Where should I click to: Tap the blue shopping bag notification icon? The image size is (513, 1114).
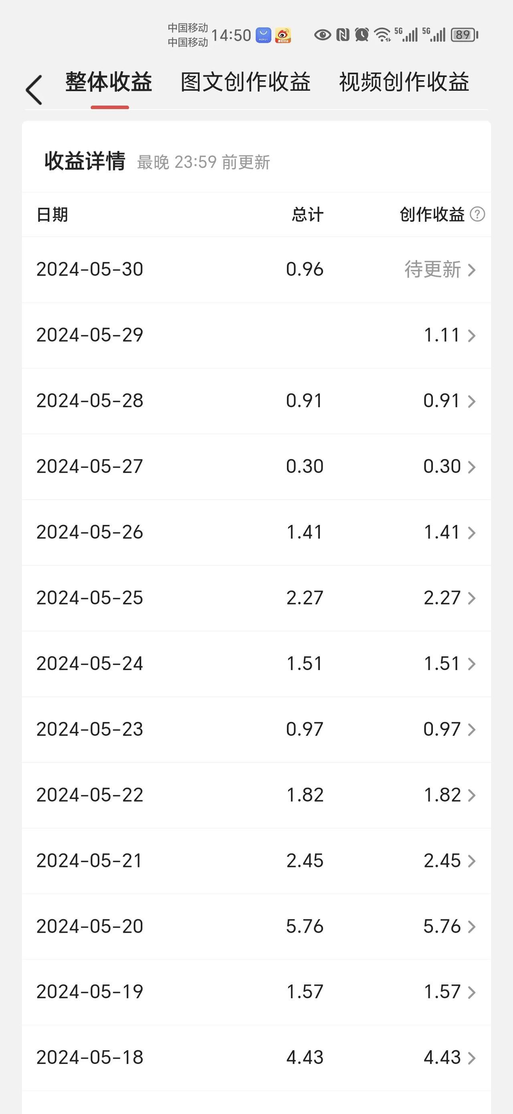tap(264, 35)
